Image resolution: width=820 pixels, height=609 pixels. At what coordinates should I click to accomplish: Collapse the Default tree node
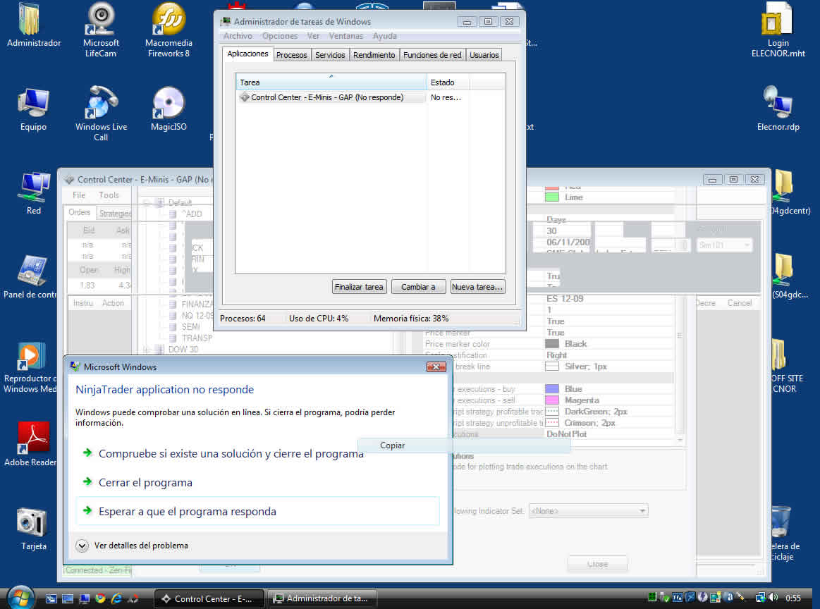click(147, 202)
